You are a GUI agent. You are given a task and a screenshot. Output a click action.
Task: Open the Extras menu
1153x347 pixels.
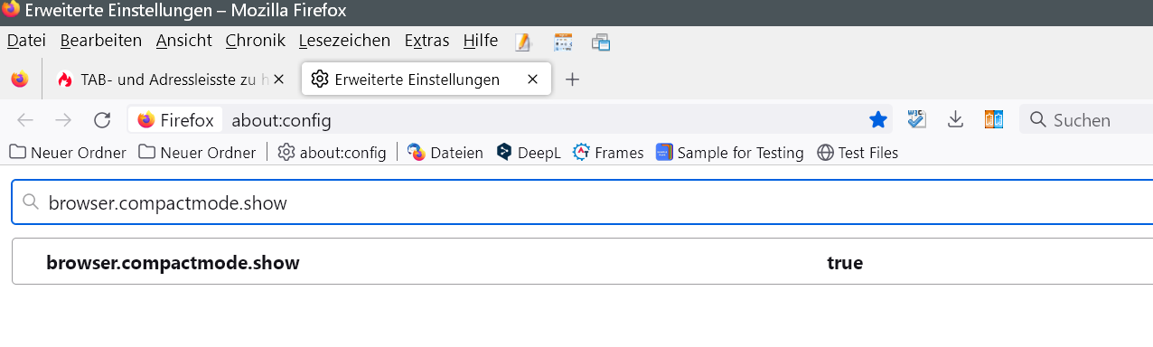click(x=427, y=41)
